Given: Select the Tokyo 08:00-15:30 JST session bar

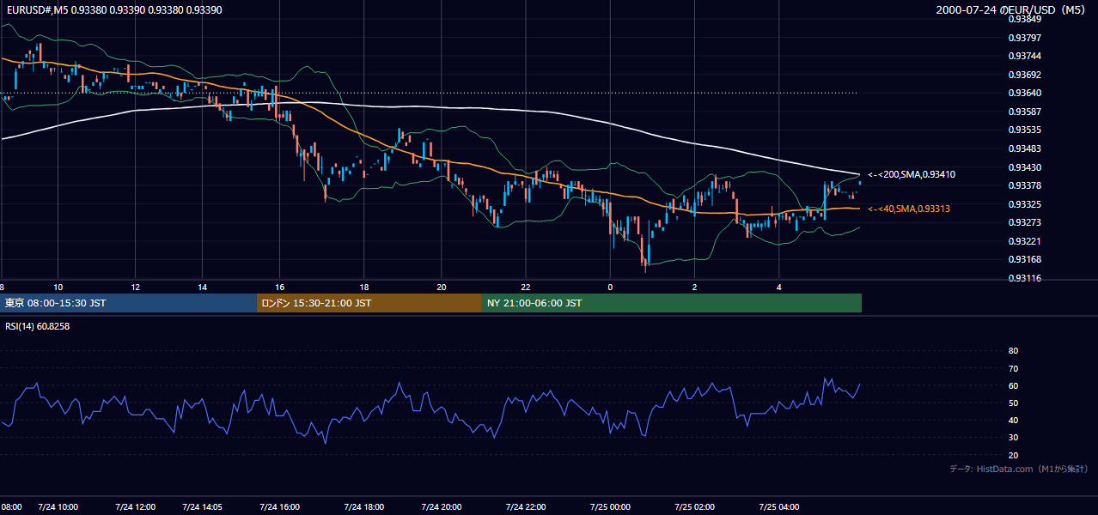Looking at the screenshot, I should click(x=129, y=303).
